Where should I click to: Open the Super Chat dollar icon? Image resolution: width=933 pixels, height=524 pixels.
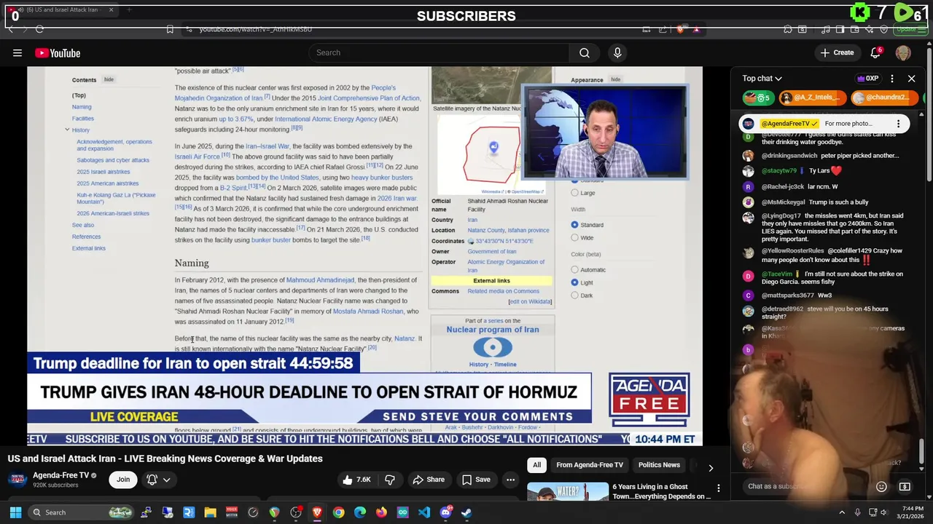pyautogui.click(x=905, y=486)
